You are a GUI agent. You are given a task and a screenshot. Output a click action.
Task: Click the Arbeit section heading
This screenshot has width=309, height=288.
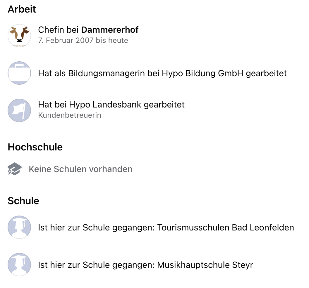pos(22,9)
